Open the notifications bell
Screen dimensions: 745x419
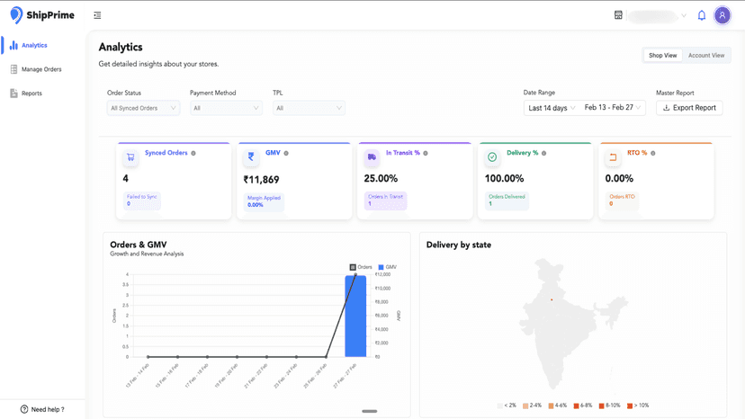click(x=701, y=15)
